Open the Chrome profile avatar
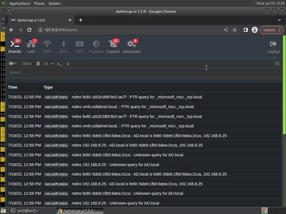The height and width of the screenshot is (214, 286). coord(255,30)
